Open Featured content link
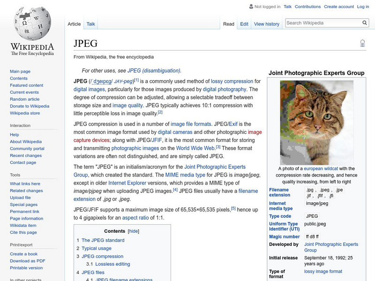Viewport: 375px width, 281px height. click(27, 85)
